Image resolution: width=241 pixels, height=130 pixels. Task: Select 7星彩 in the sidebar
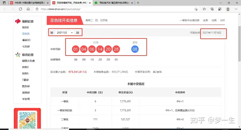[x=25, y=80]
